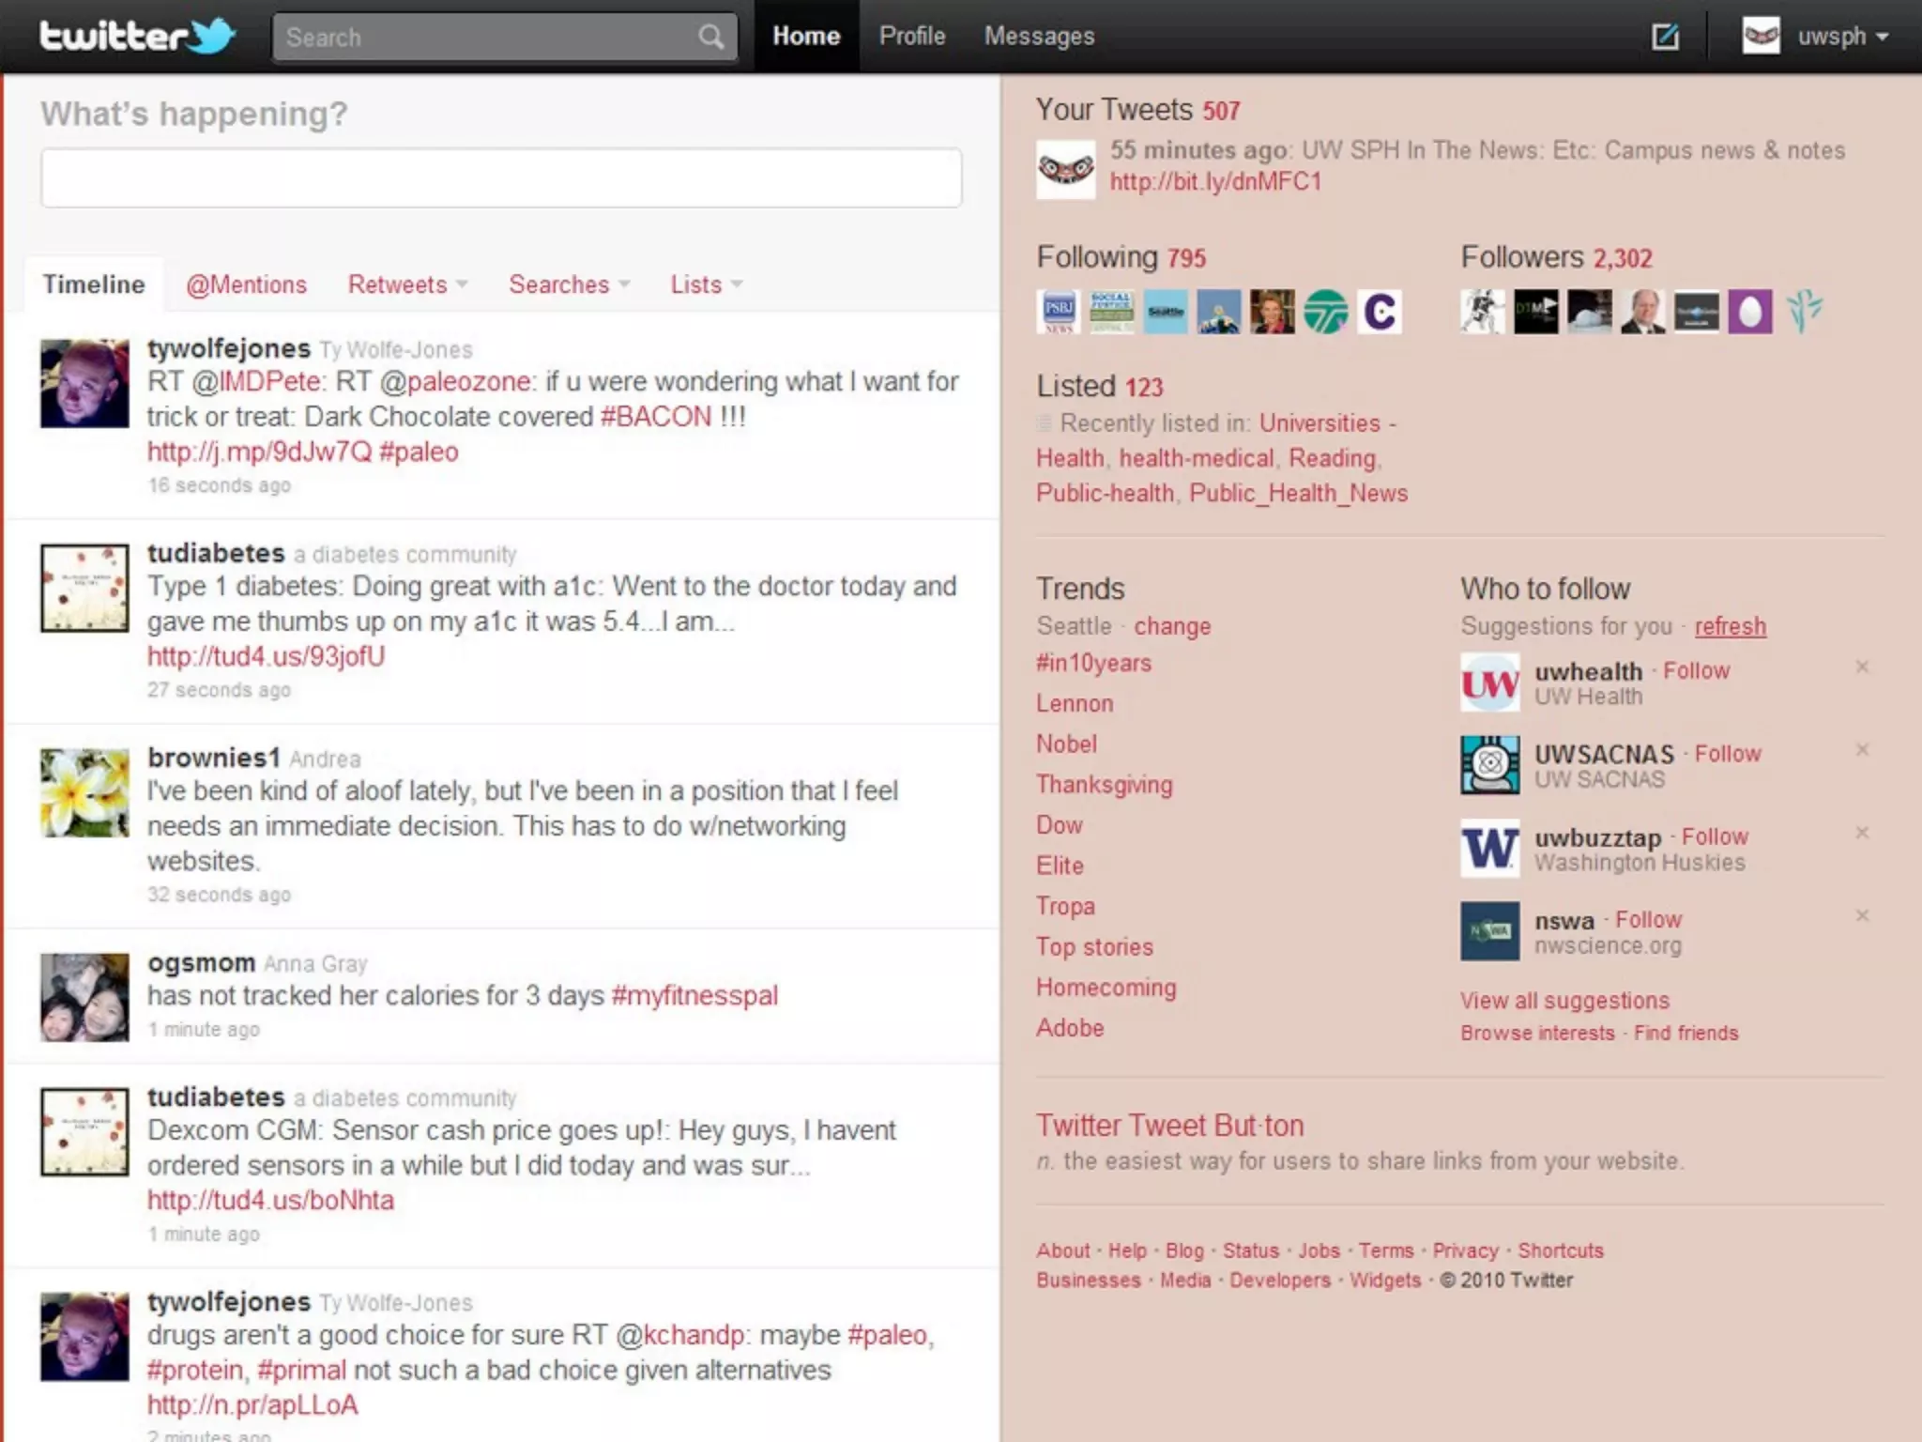Click tywolfejones avatar on top tweet
The width and height of the screenshot is (1922, 1442).
84,383
